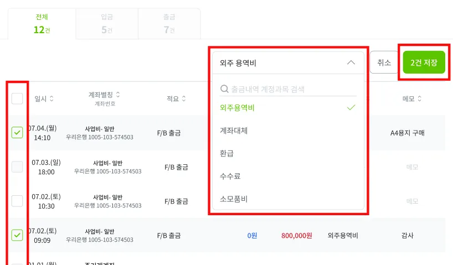The height and width of the screenshot is (265, 453).
Task: Choose 환급 in the account list
Action: (x=226, y=153)
